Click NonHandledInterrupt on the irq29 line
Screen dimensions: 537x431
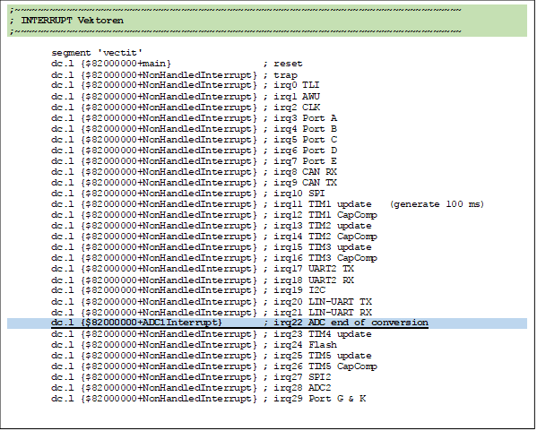[197, 399]
